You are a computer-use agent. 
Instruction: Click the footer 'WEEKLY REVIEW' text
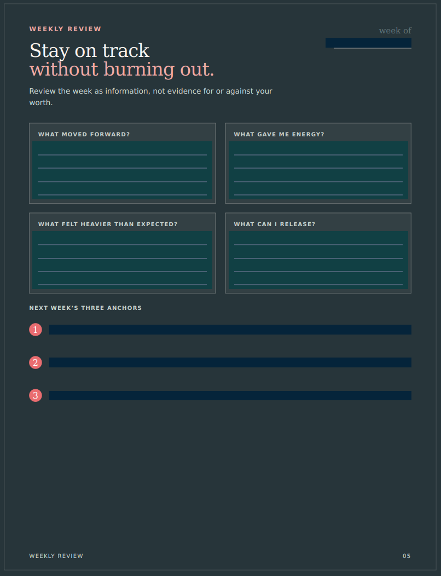(56, 556)
